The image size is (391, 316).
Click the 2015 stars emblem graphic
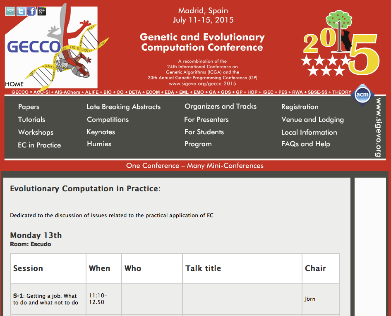tap(341, 43)
